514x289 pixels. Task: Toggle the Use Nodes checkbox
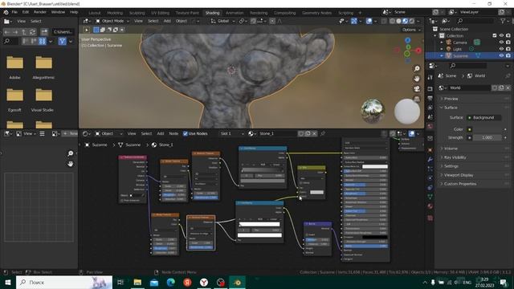point(186,133)
